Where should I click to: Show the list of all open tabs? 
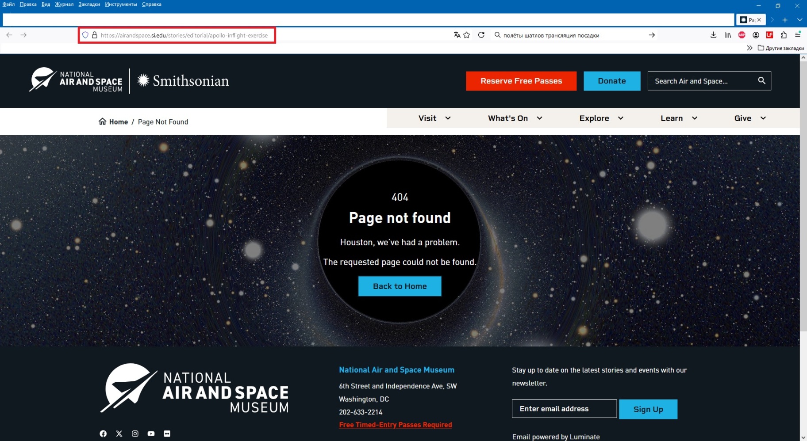click(799, 20)
